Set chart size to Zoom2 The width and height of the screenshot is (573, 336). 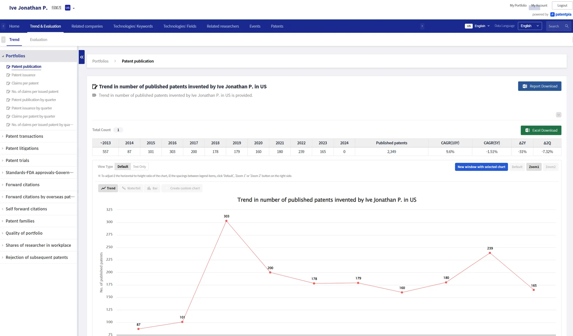point(550,167)
